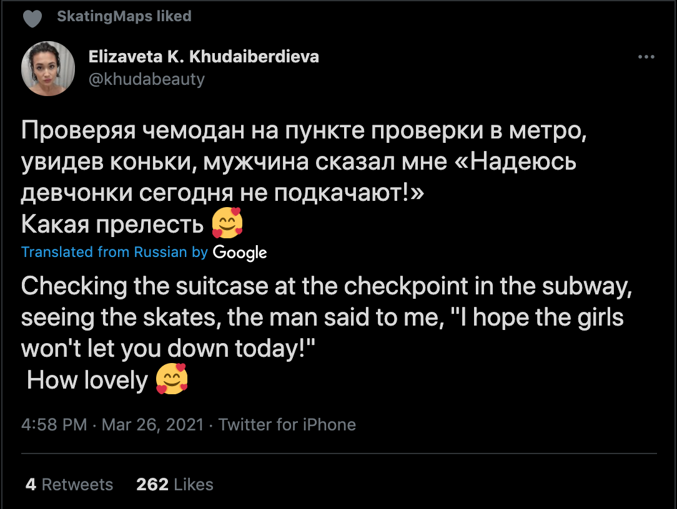Select Elizaveta's profile avatar
Viewport: 677px width, 509px height.
tap(48, 69)
